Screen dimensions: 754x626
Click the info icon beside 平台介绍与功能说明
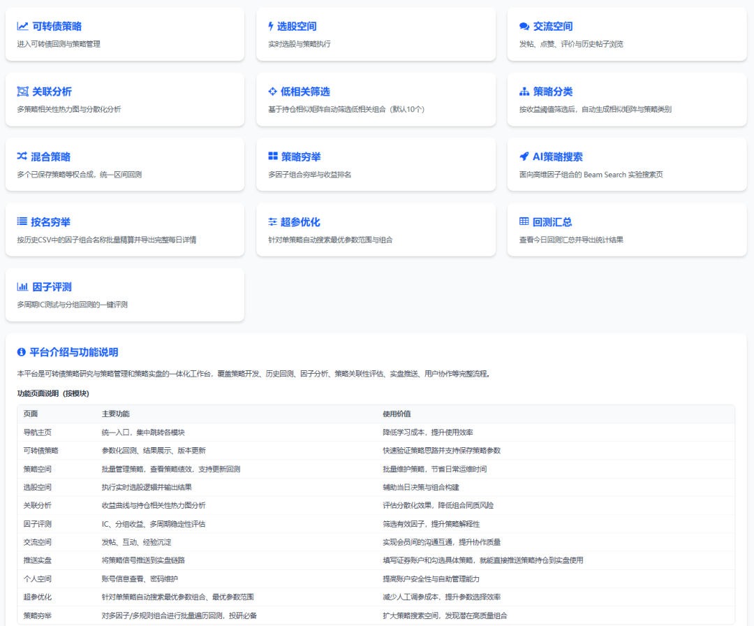pyautogui.click(x=21, y=352)
